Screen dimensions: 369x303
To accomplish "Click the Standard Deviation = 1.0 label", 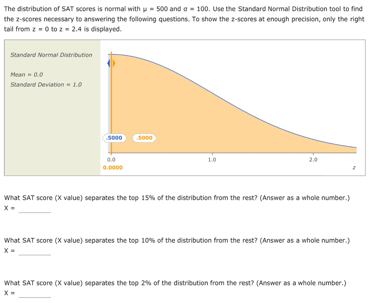I will pos(45,84).
